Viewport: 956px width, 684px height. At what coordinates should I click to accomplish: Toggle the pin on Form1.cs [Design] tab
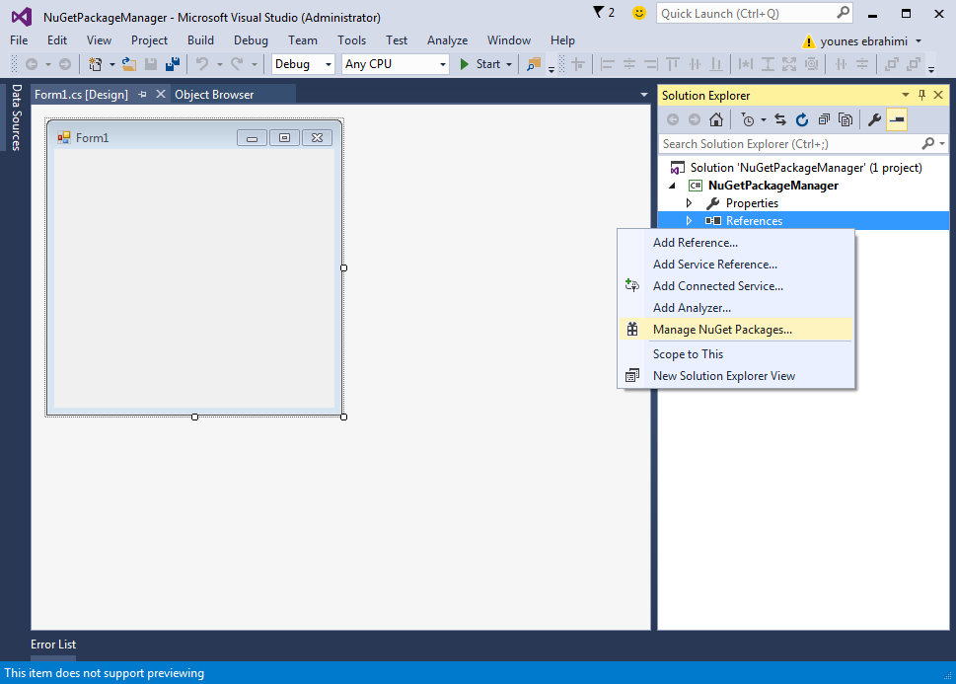[142, 95]
